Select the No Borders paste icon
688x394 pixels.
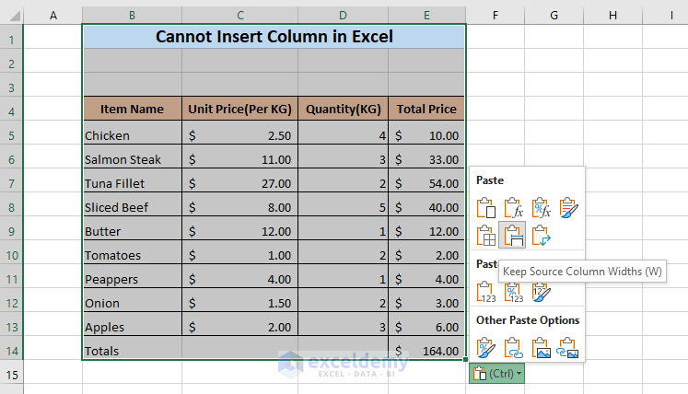pyautogui.click(x=485, y=235)
